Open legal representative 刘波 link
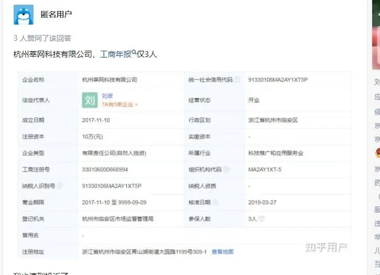Image resolution: width=380 pixels, height=275 pixels. coord(107,96)
